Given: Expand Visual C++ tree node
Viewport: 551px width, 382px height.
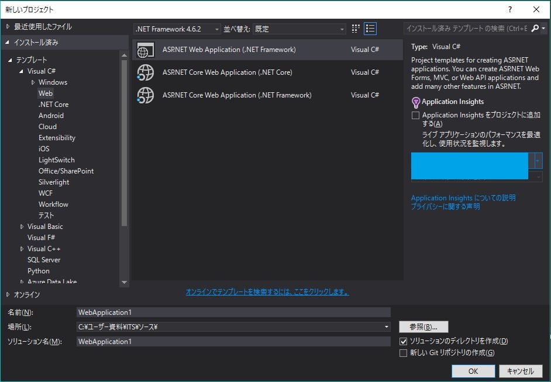Looking at the screenshot, I should 22,249.
